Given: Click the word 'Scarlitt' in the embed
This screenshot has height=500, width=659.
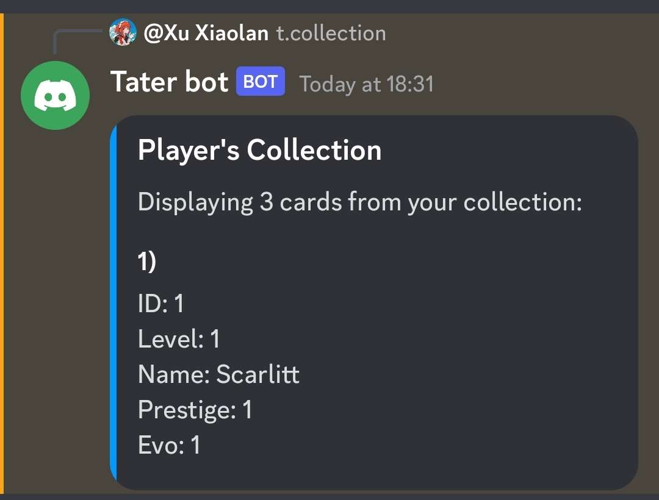Looking at the screenshot, I should [x=258, y=374].
